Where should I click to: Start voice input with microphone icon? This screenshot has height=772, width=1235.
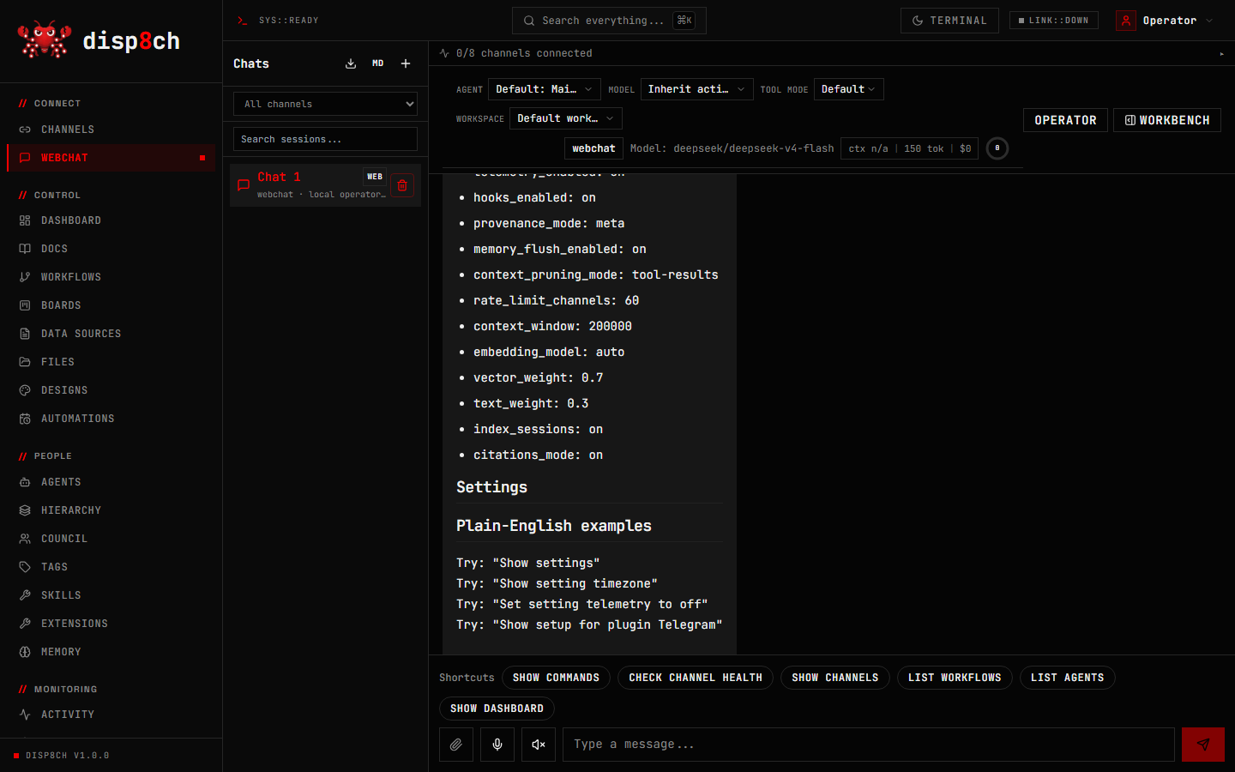tap(497, 745)
